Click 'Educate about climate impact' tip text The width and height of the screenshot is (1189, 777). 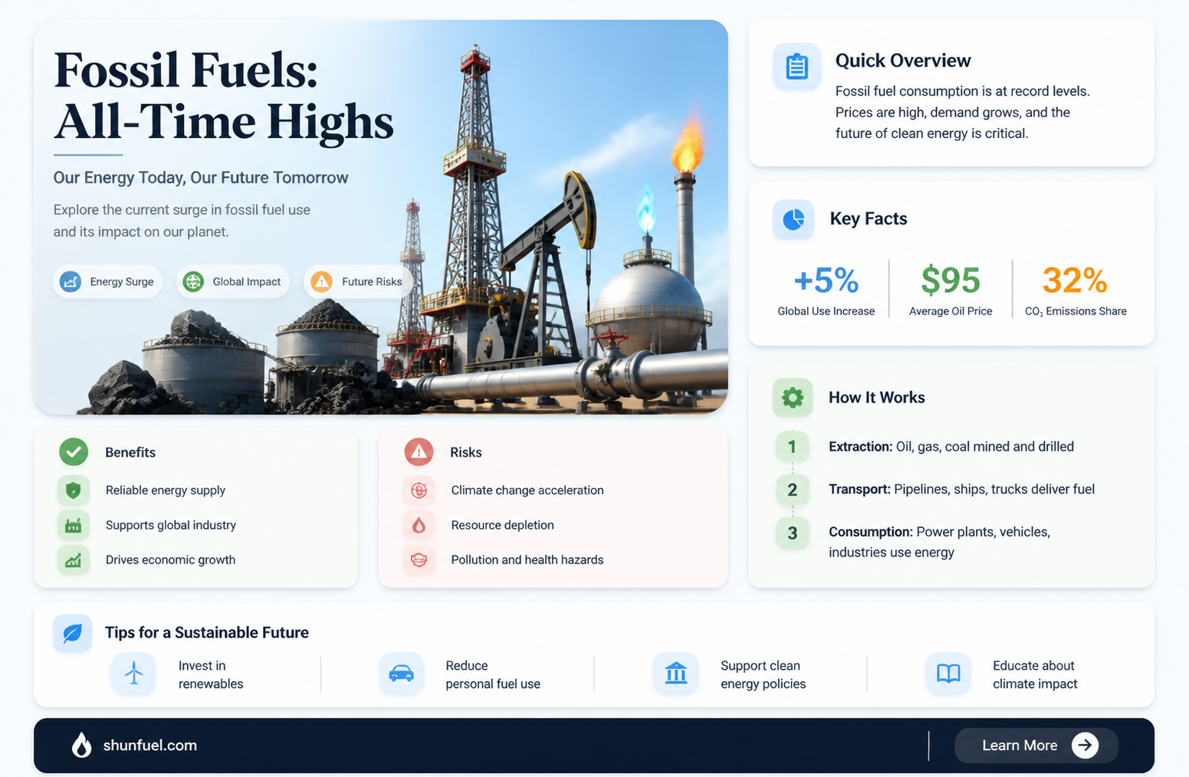(x=1035, y=674)
